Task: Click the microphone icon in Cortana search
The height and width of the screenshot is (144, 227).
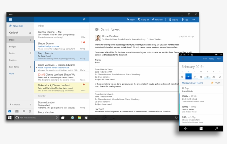Action: pyautogui.click(x=56, y=118)
